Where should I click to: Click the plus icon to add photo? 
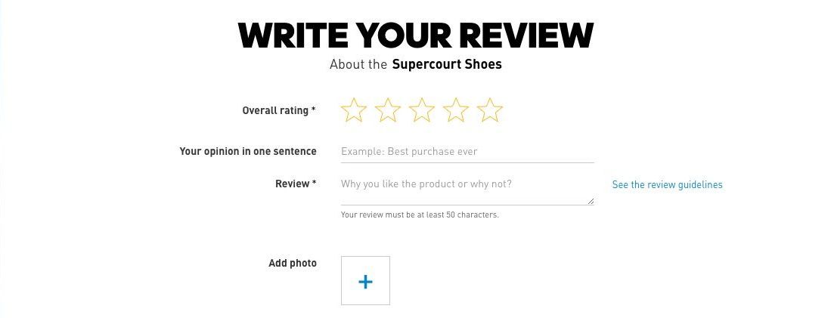365,281
